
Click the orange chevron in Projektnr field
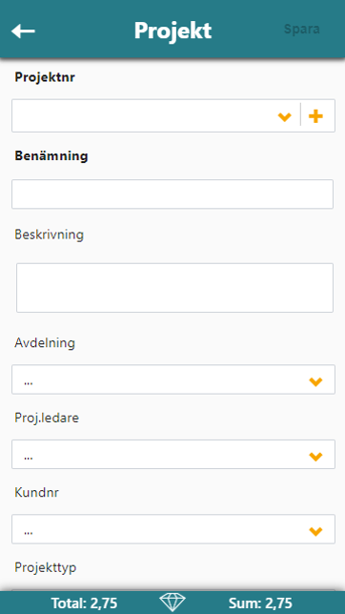click(285, 116)
